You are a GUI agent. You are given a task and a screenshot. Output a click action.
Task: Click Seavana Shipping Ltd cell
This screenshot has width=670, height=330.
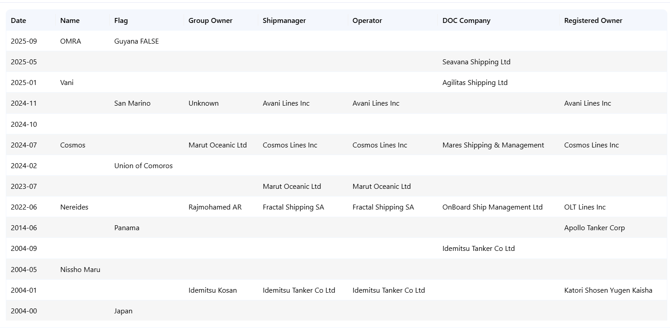pyautogui.click(x=476, y=62)
